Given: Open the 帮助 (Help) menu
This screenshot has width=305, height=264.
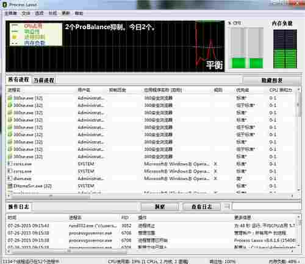Looking at the screenshot, I should (x=79, y=13).
